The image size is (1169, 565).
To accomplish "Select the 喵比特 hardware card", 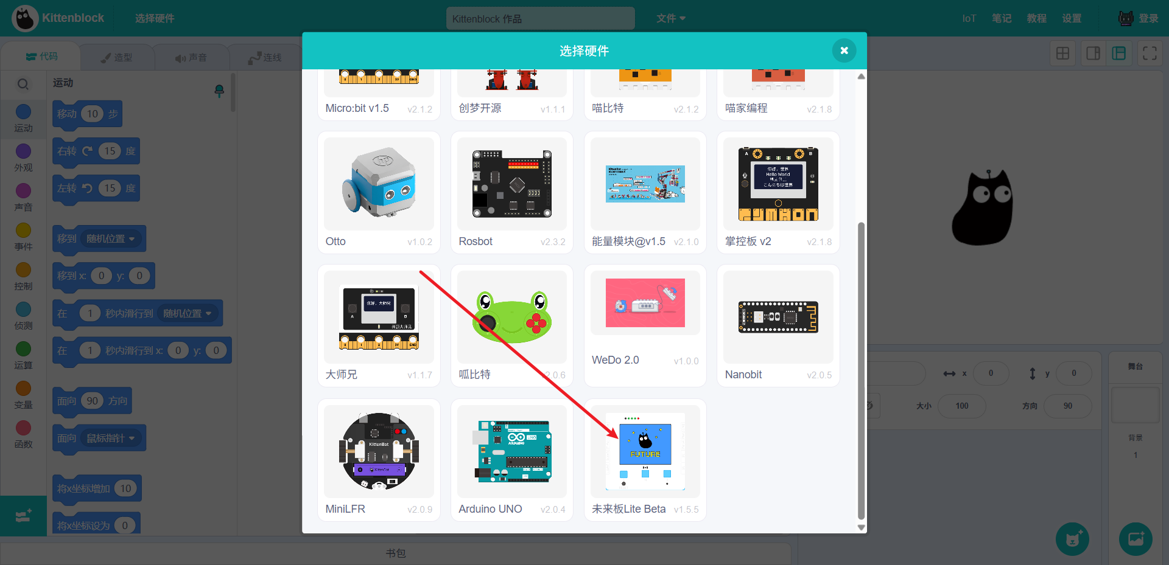I will pyautogui.click(x=645, y=94).
